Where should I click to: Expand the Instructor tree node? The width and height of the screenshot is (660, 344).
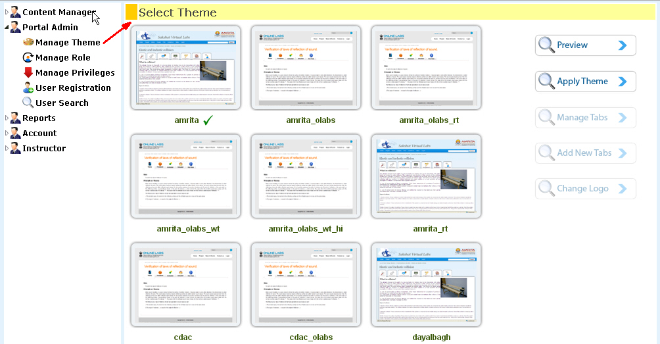point(7,149)
